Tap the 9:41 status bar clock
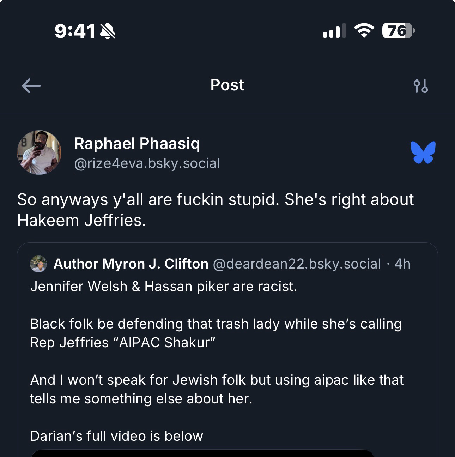The image size is (455, 457). [75, 31]
